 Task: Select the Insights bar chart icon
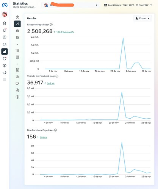[x=5, y=51]
